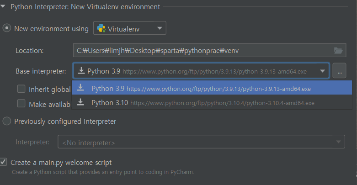This screenshot has width=357, height=185.
Task: Click the Python Virtualenv logo icon
Action: coord(101,28)
